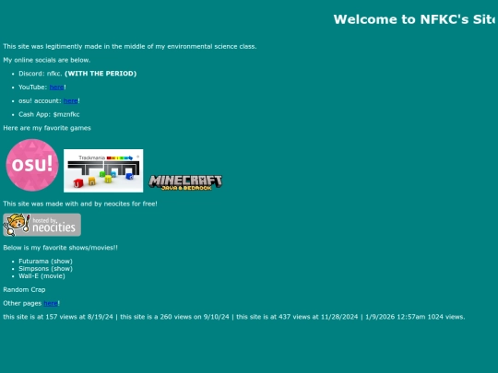Click the Minecraft Java & Bedrock logo
The width and height of the screenshot is (498, 373).
click(185, 182)
